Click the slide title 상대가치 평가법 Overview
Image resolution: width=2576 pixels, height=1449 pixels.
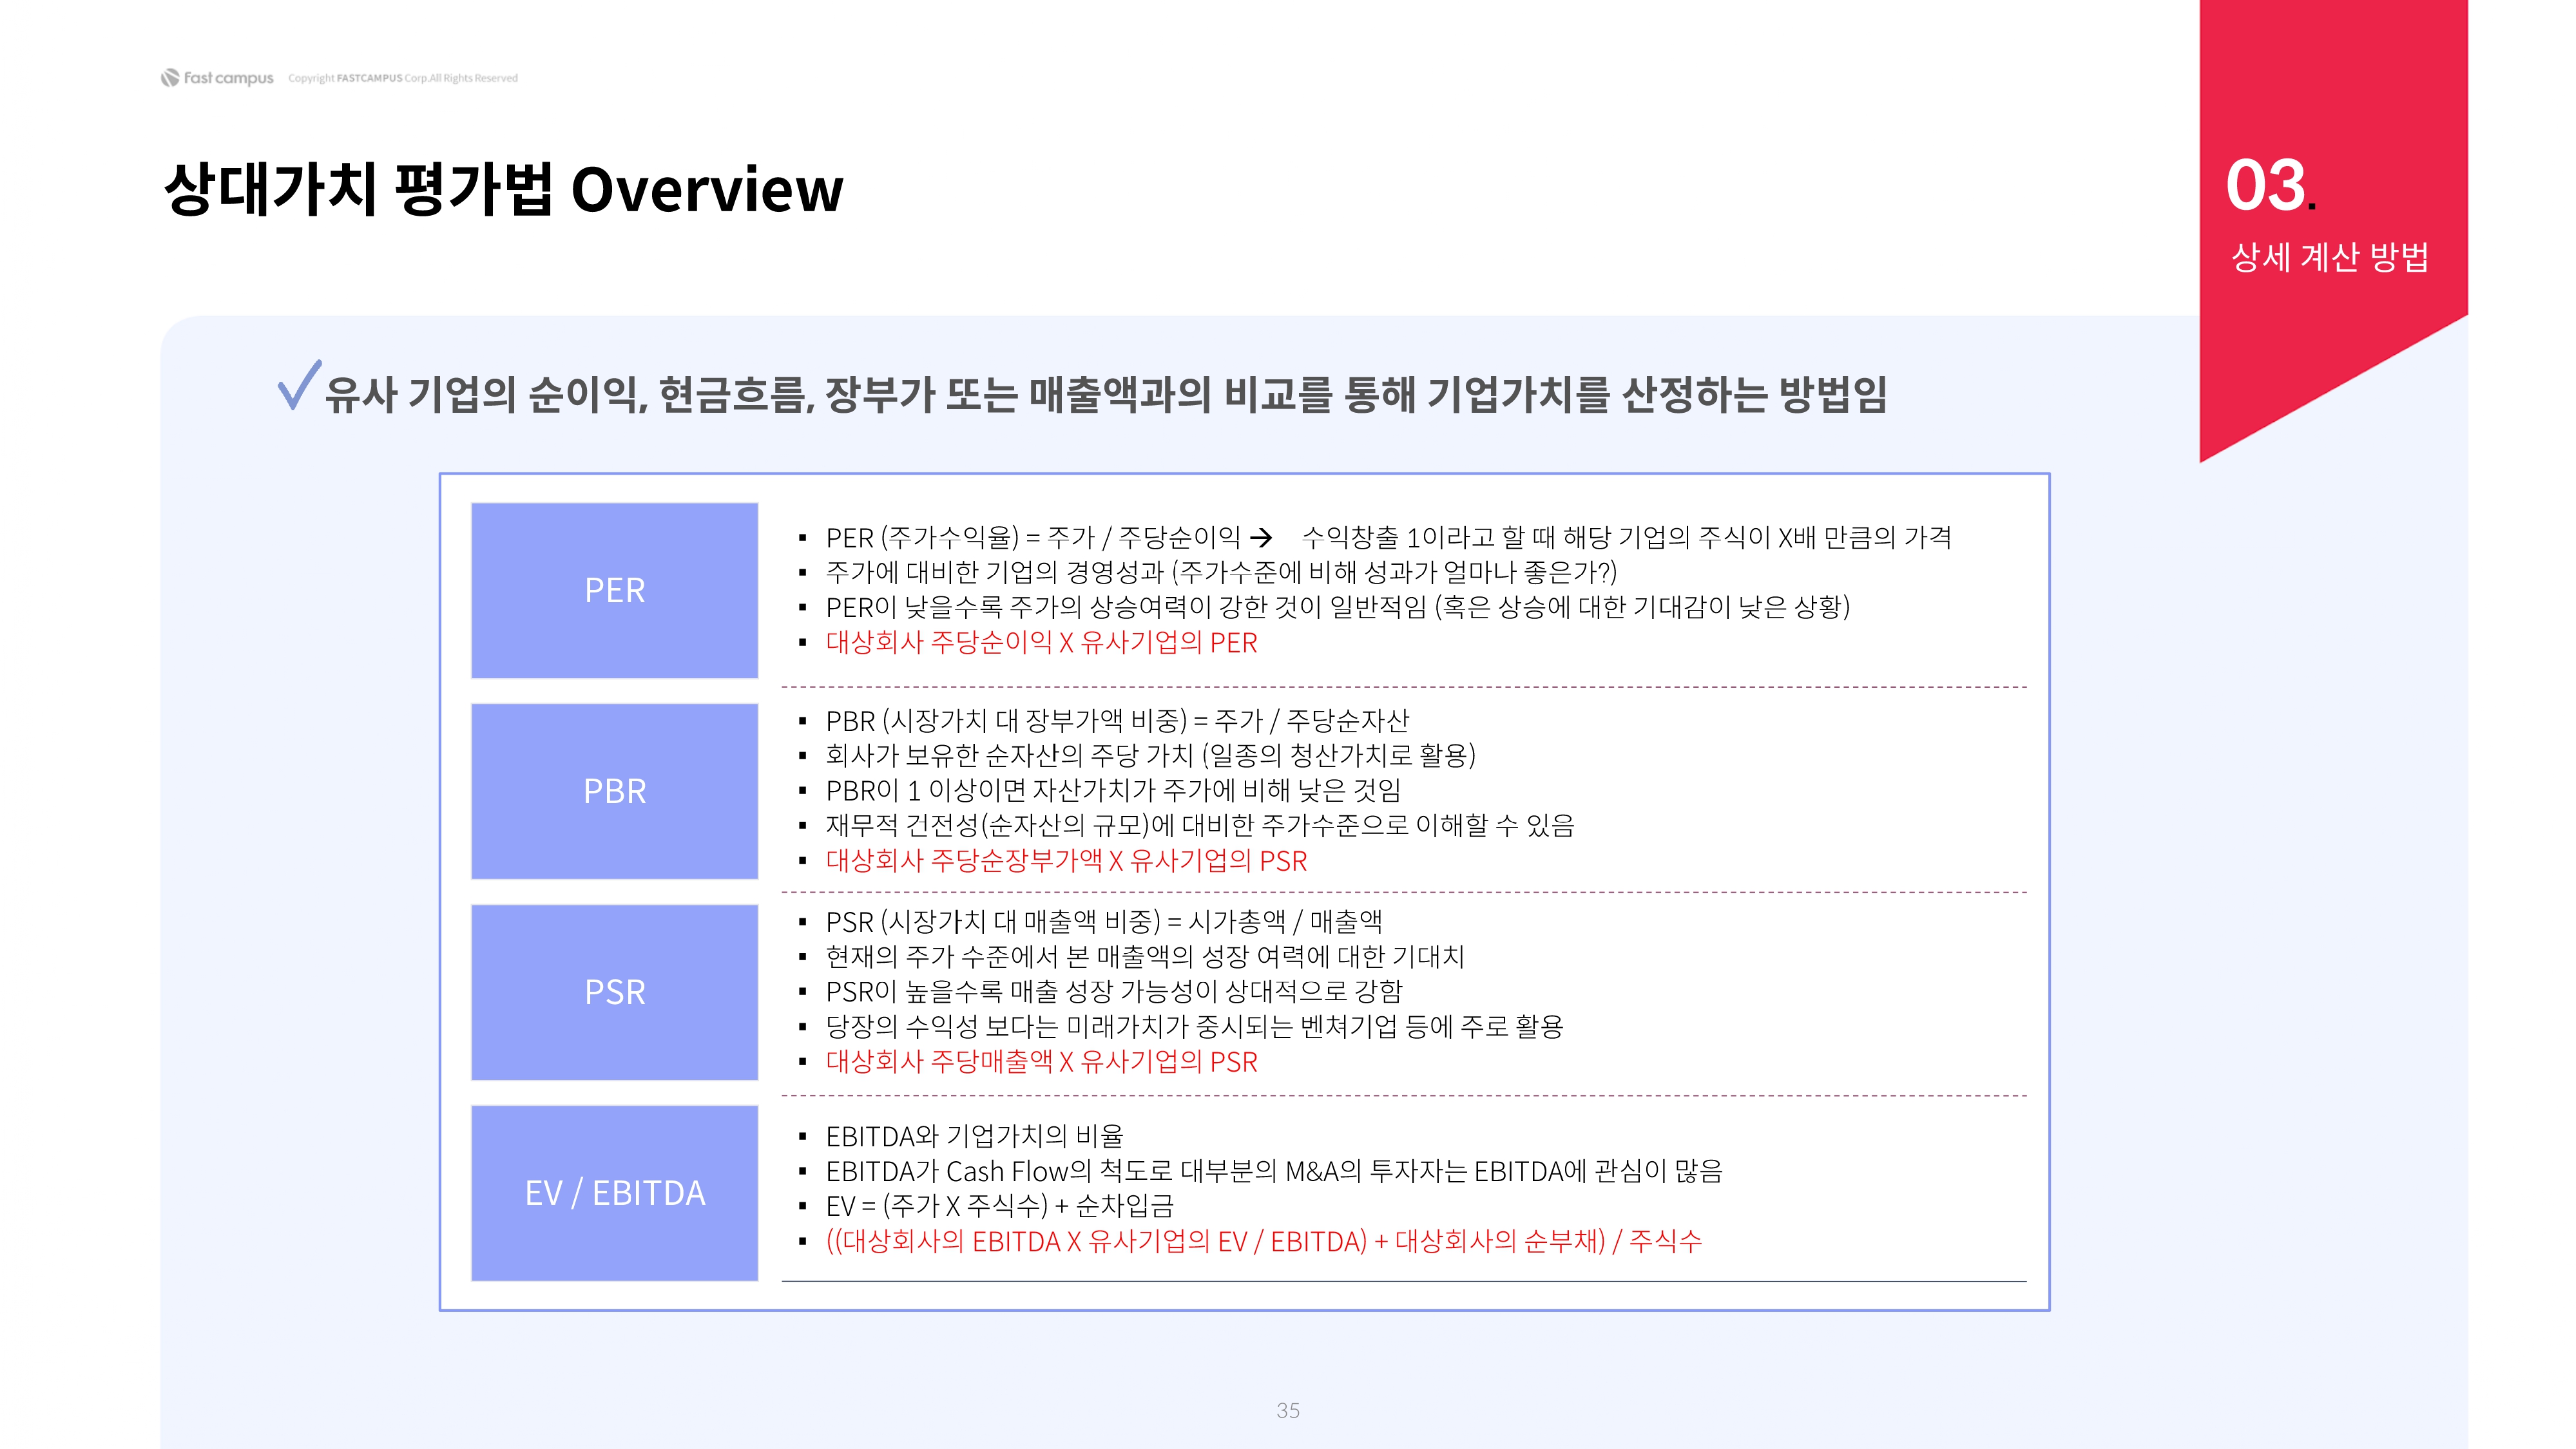point(503,189)
